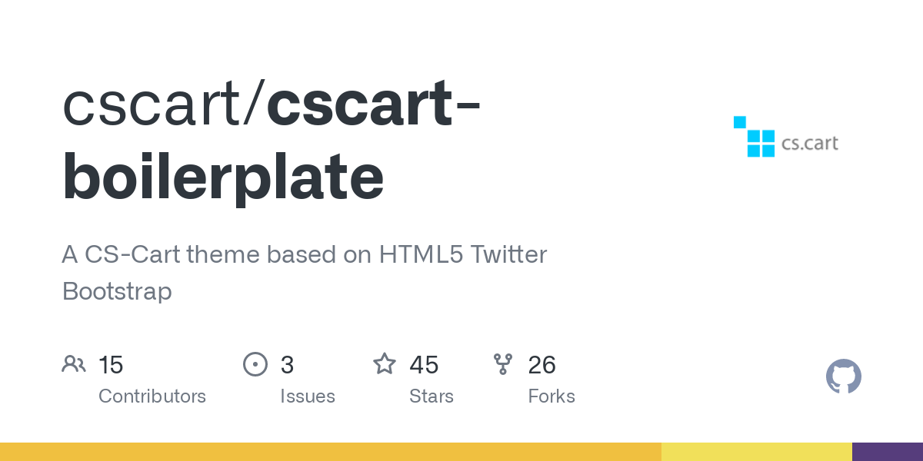Screen dimensions: 923x461
Task: Click the contributors people icon
Action: 74,364
